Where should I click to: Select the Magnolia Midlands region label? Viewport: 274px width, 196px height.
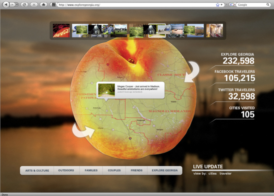[170, 111]
